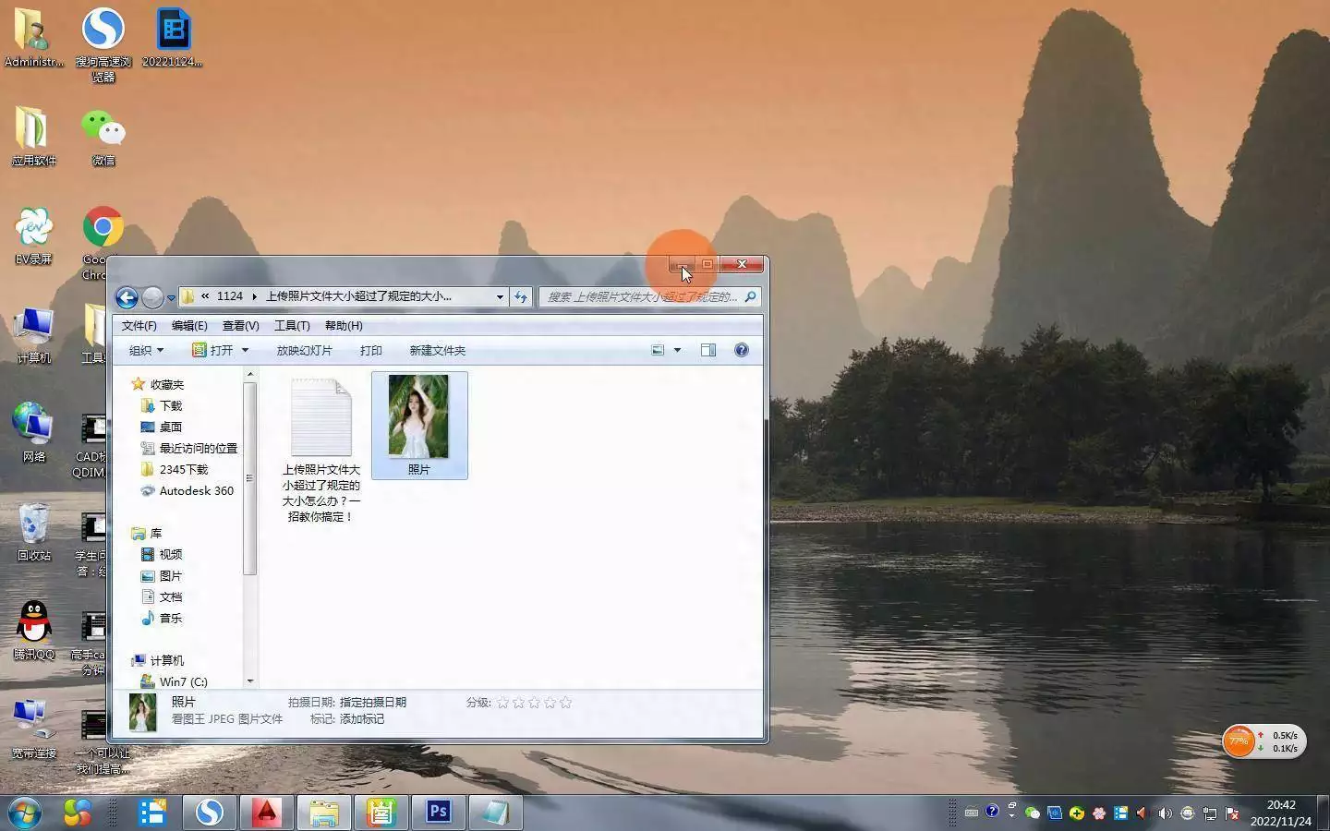Click the Back navigation arrow in Explorer
Screen dimensions: 1330x831
127,297
